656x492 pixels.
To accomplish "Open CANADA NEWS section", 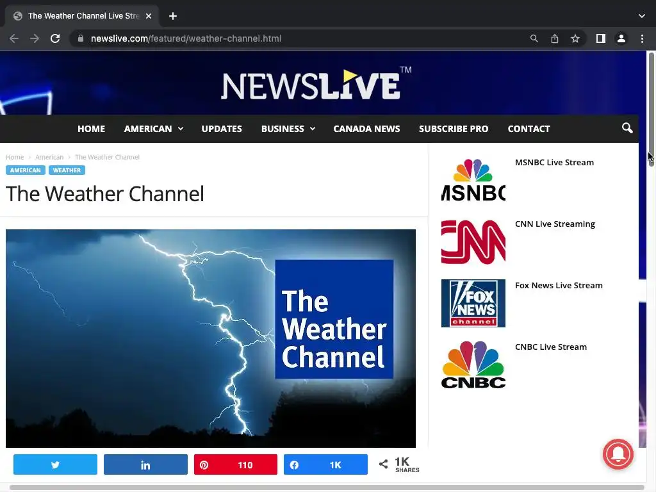I will tap(366, 129).
